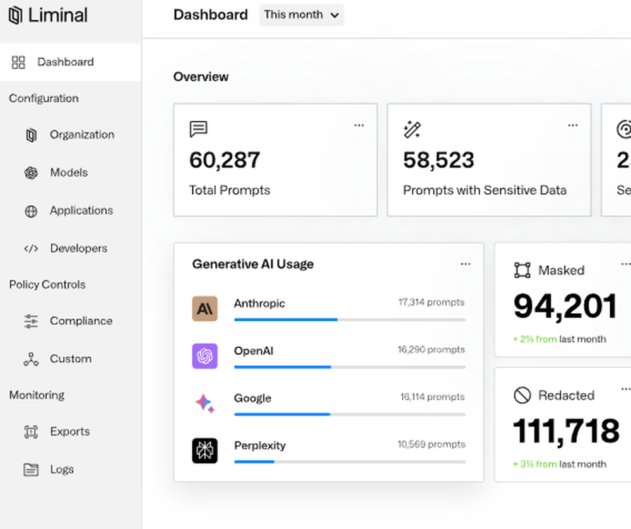Click the Monitoring section heading
This screenshot has width=631, height=529.
pyautogui.click(x=37, y=395)
